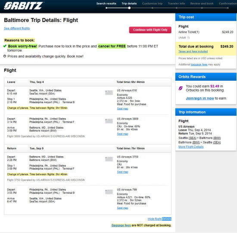Click Airbus A321 On-time: 60% text
Screen dimensions: 237x233
[x=134, y=197]
